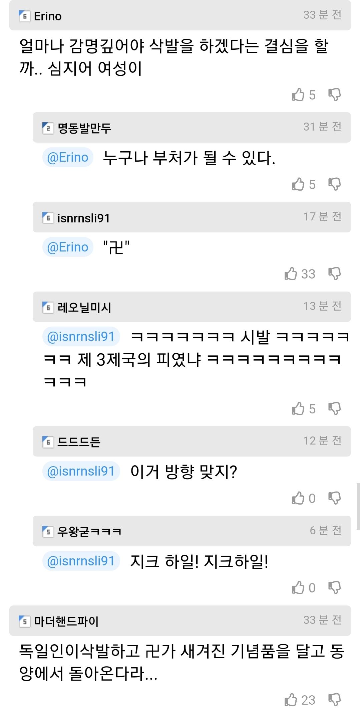Downvote Erino's top comment
This screenshot has height=712, width=360.
click(334, 95)
